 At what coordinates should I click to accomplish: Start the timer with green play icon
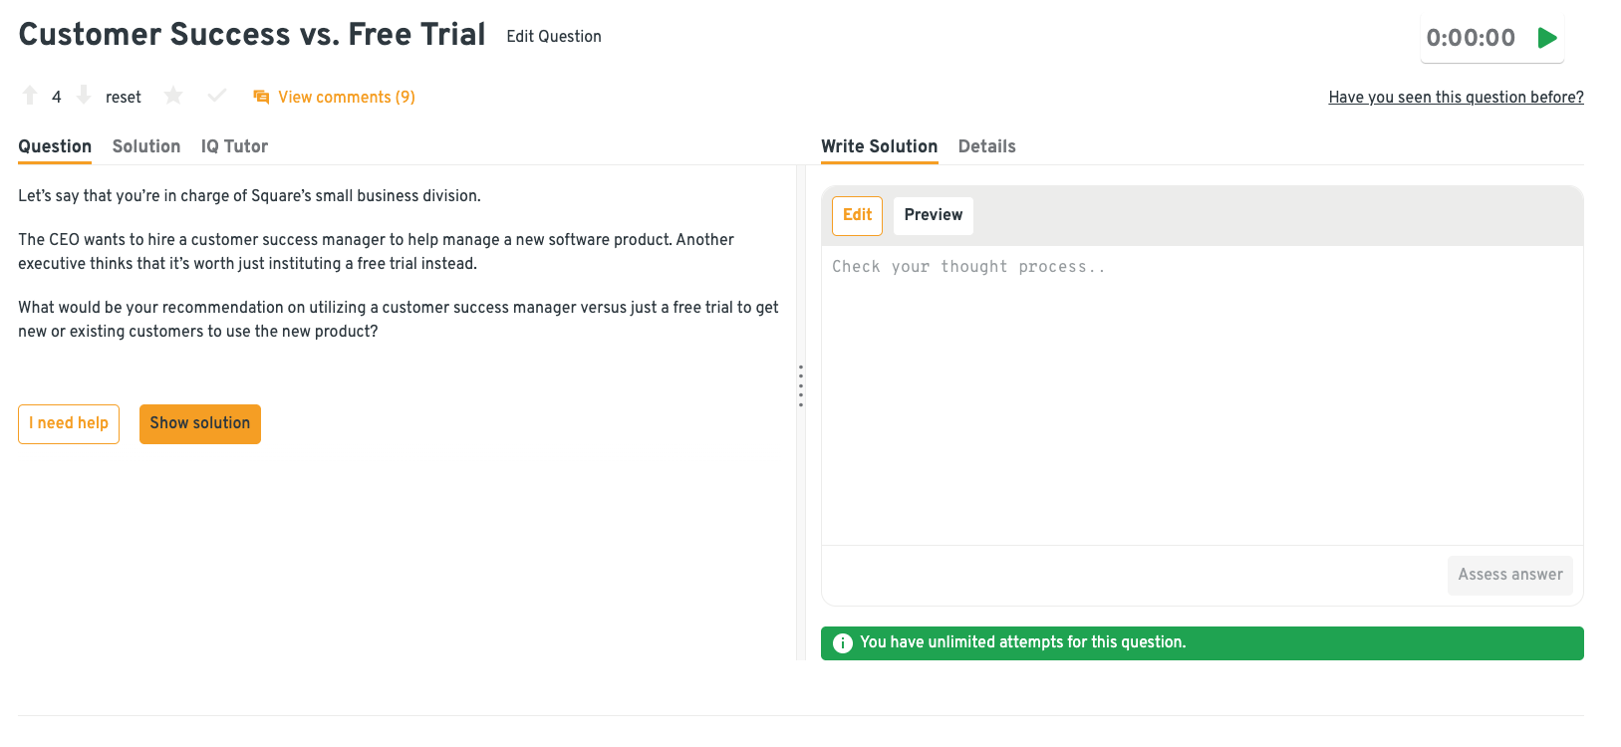[x=1547, y=38]
